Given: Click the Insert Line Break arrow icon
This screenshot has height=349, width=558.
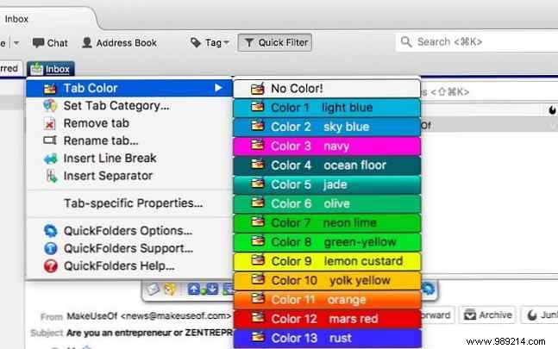Looking at the screenshot, I should pyautogui.click(x=50, y=159).
